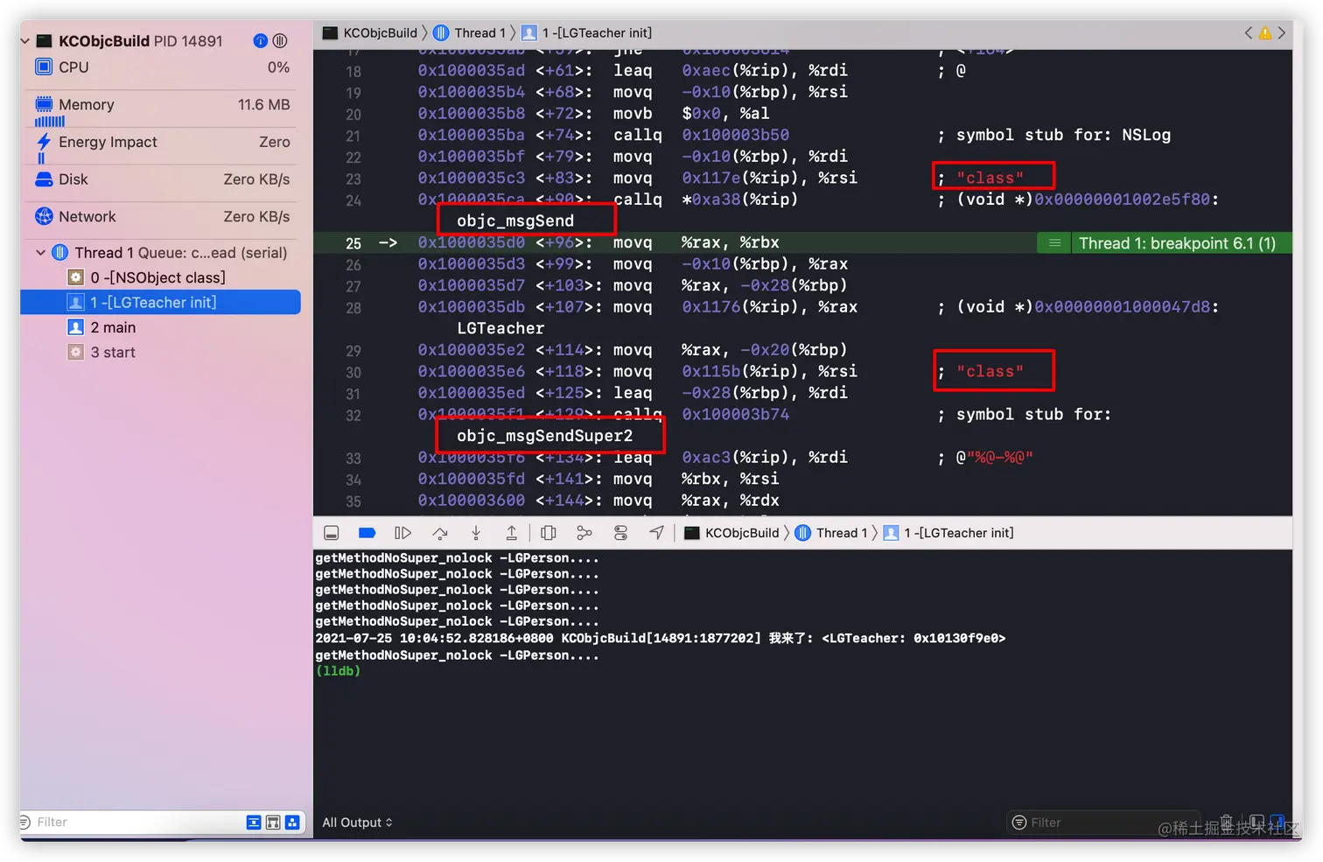
Task: Click Thread 1 in the debug bar path
Action: [831, 533]
